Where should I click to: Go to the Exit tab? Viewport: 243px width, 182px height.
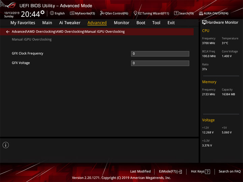pos(171,23)
